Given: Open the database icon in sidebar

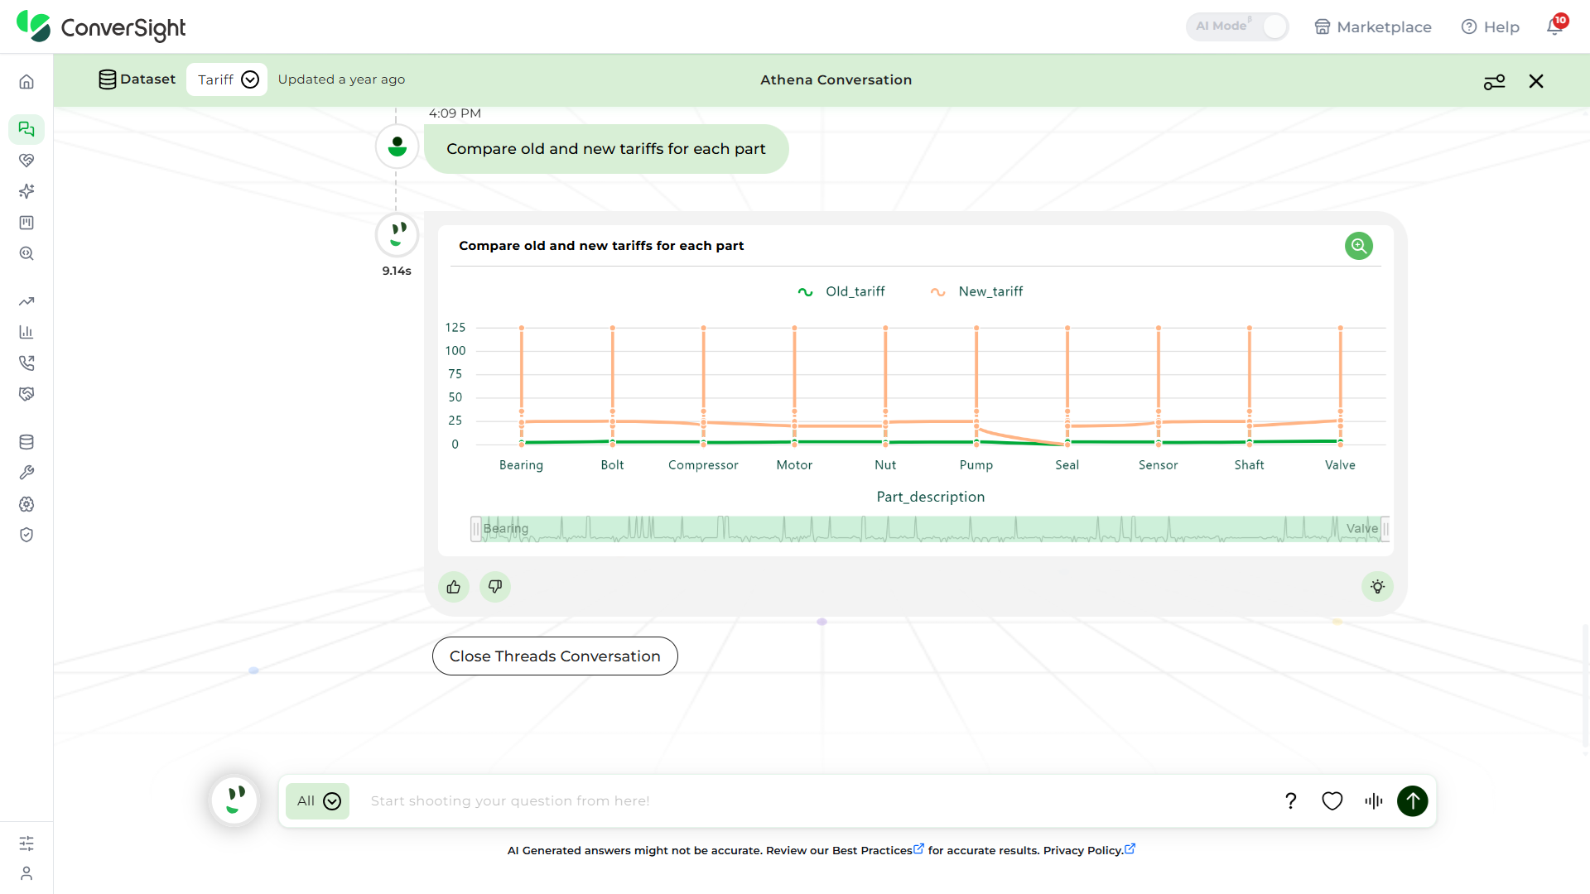Looking at the screenshot, I should tap(26, 442).
